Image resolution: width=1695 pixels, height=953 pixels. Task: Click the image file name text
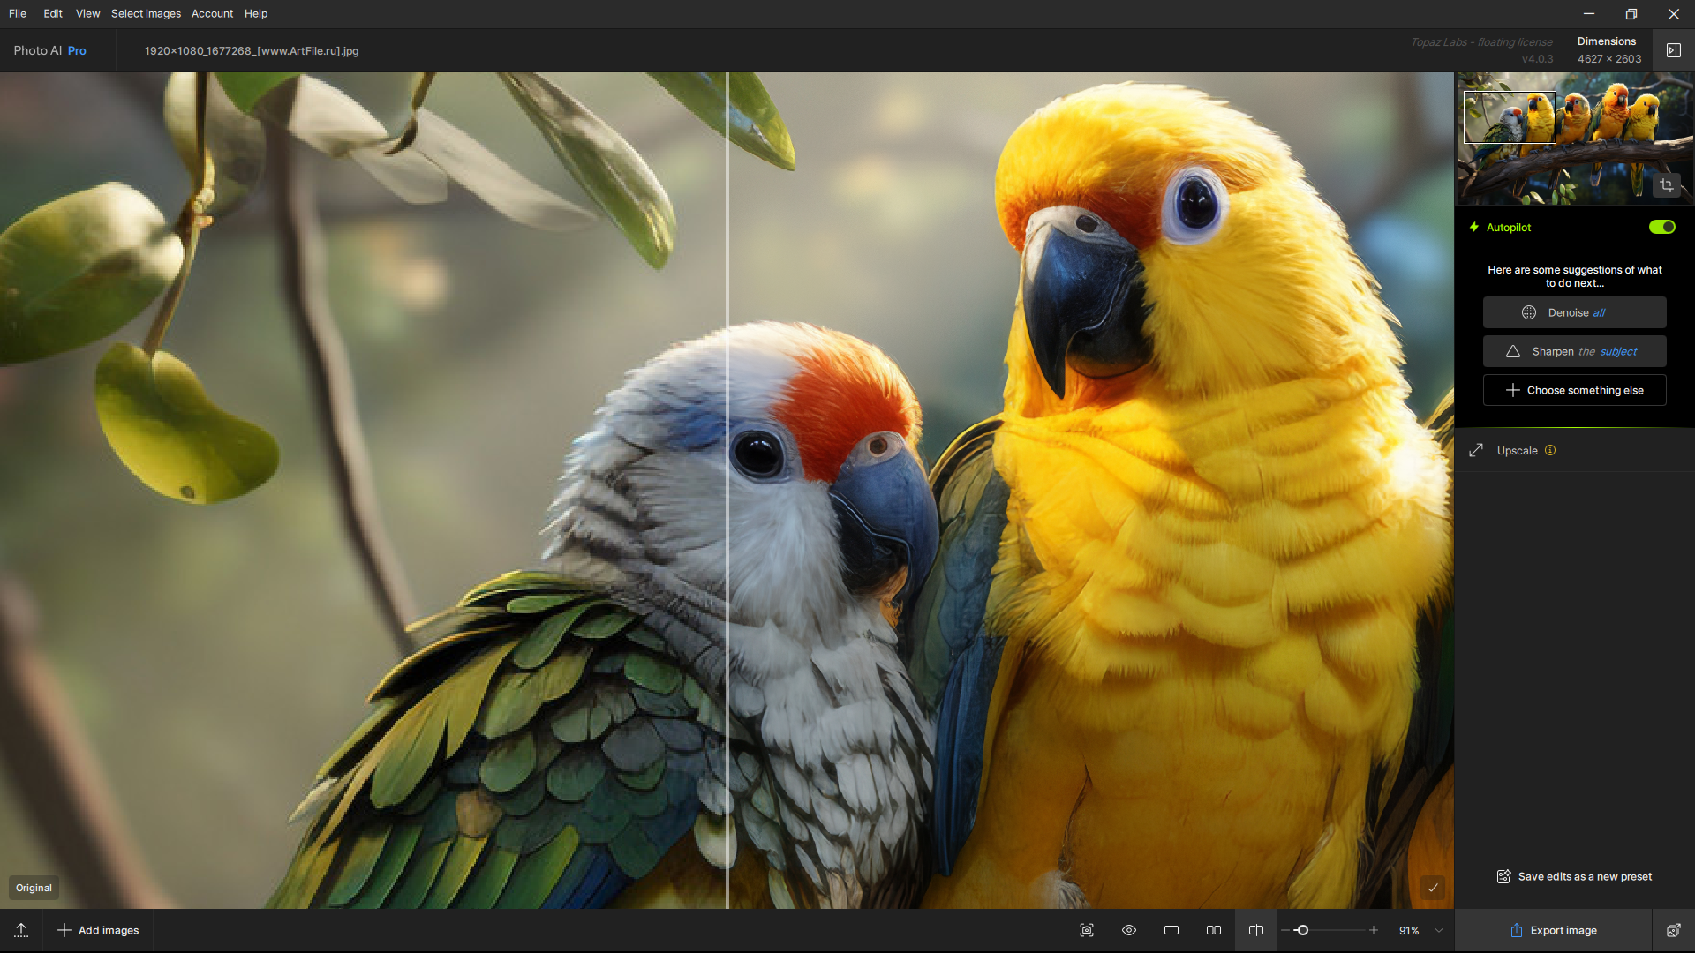click(x=252, y=50)
